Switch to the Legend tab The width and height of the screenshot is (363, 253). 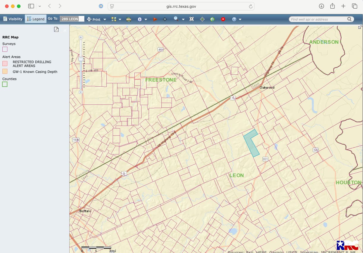pyautogui.click(x=36, y=19)
